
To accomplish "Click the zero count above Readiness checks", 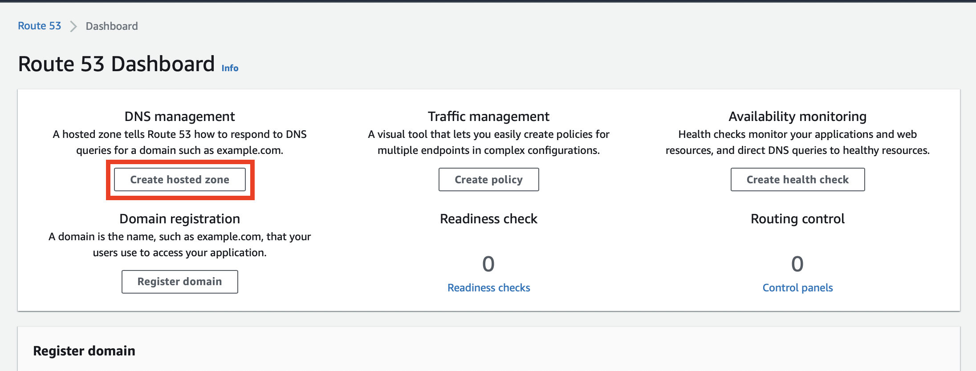I will tap(488, 264).
